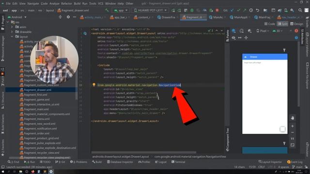Click the Git history clock icon

[251, 10]
